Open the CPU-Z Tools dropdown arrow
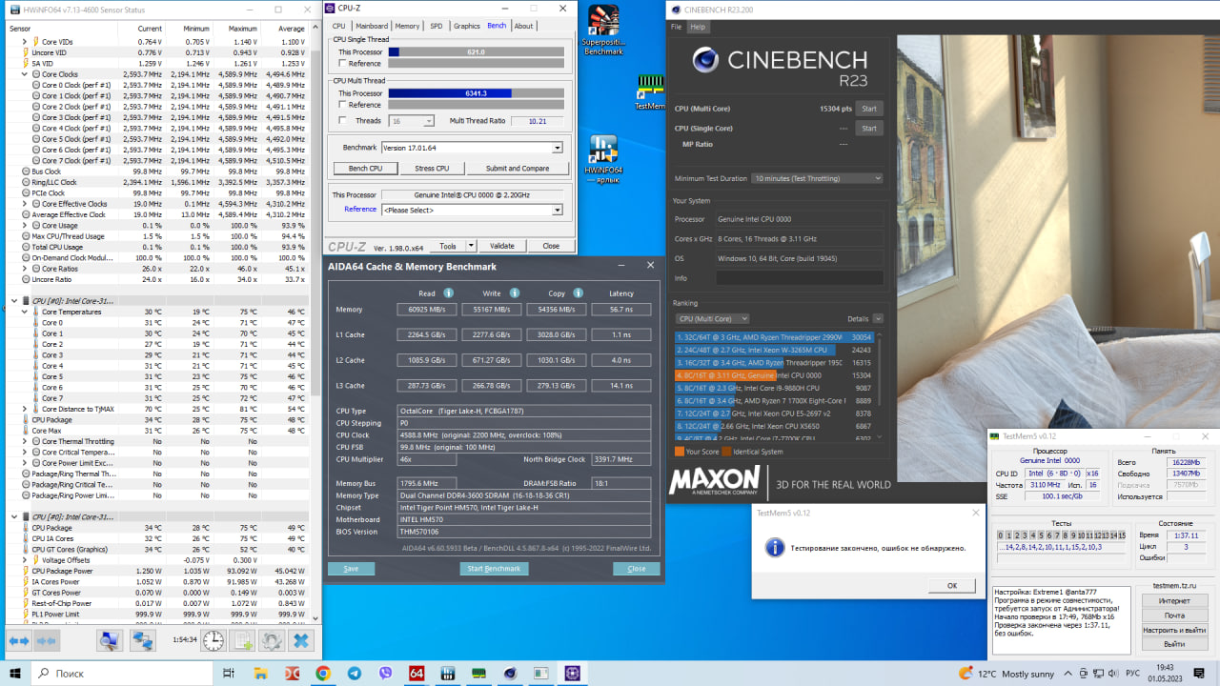 pos(473,246)
